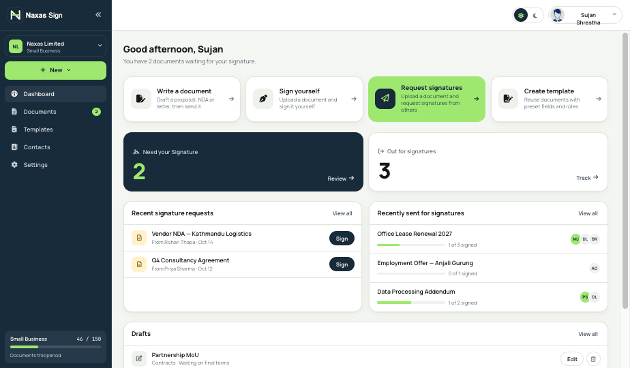
Task: Click Small Business usage progress bar
Action: (55, 347)
